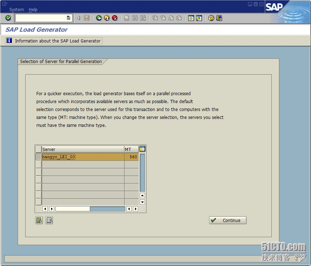311x266 pixels.
Task: Click the table configuration icon beside MT column
Action: [x=143, y=149]
